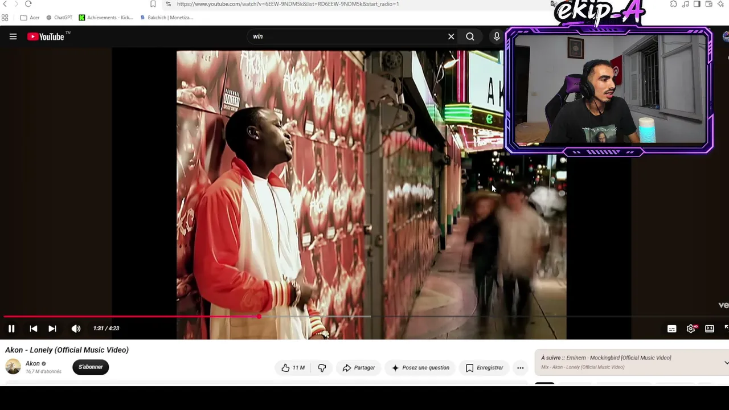The width and height of the screenshot is (729, 410).
Task: Click the '16,7 M d'abonnés' subscriber count
Action: pyautogui.click(x=43, y=372)
